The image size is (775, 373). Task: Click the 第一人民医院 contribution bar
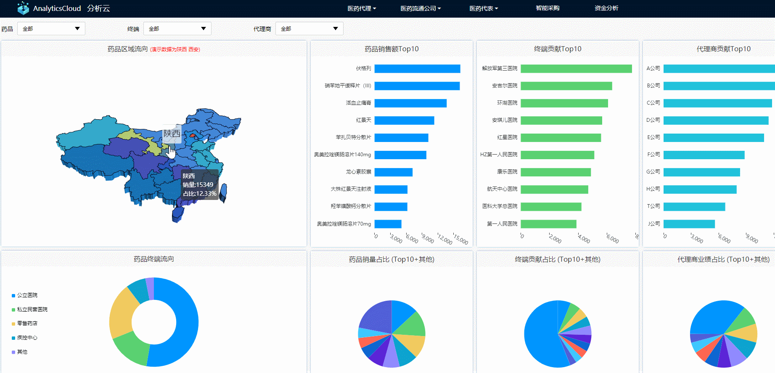(548, 224)
